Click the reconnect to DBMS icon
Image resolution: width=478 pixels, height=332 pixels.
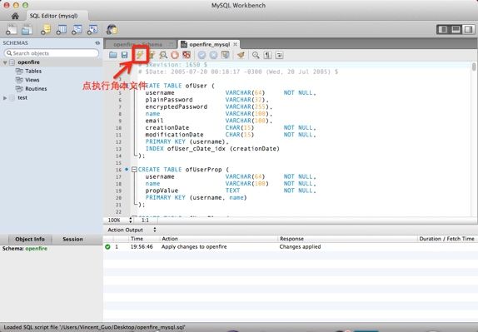[112, 30]
